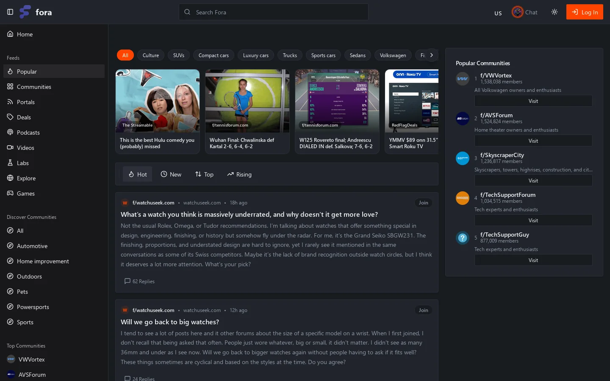Viewport: 610px width, 381px height.
Task: Sort posts by Rising
Action: click(239, 174)
